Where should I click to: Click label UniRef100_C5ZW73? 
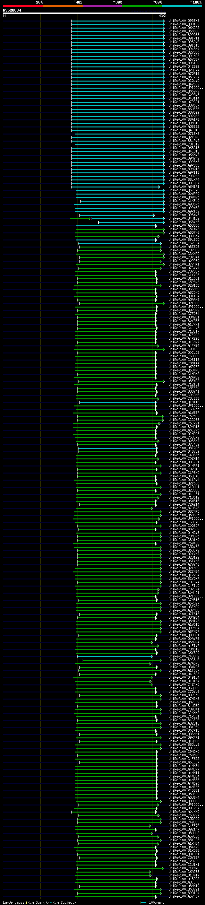184,229
